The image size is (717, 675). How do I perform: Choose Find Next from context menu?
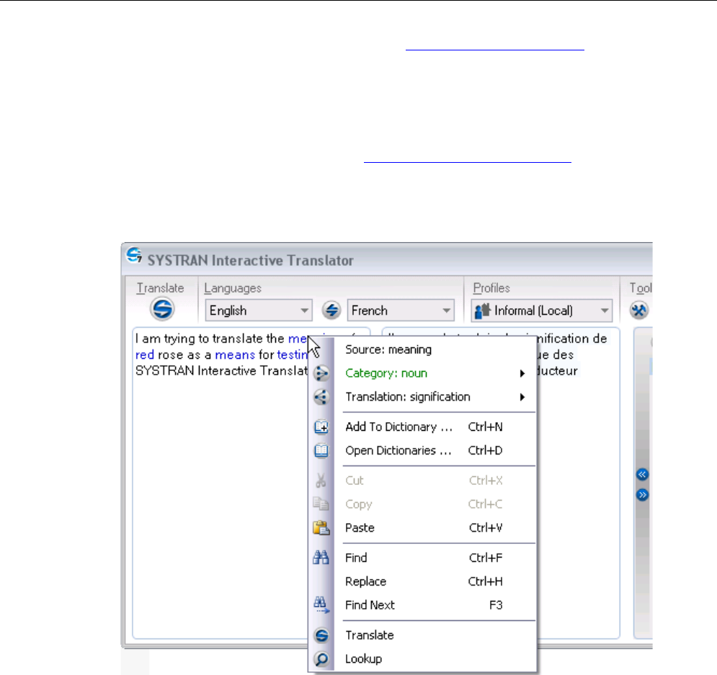click(x=422, y=605)
